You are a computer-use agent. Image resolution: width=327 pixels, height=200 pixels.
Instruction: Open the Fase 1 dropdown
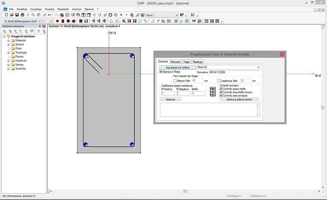coord(177,15)
